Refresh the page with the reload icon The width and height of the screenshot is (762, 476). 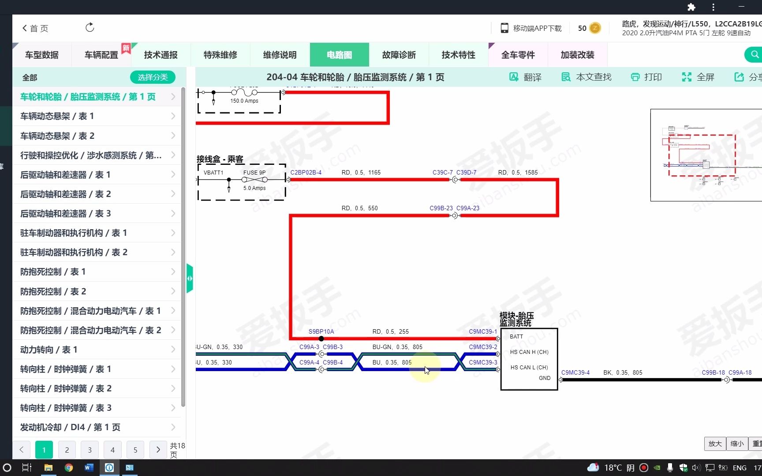click(x=90, y=27)
